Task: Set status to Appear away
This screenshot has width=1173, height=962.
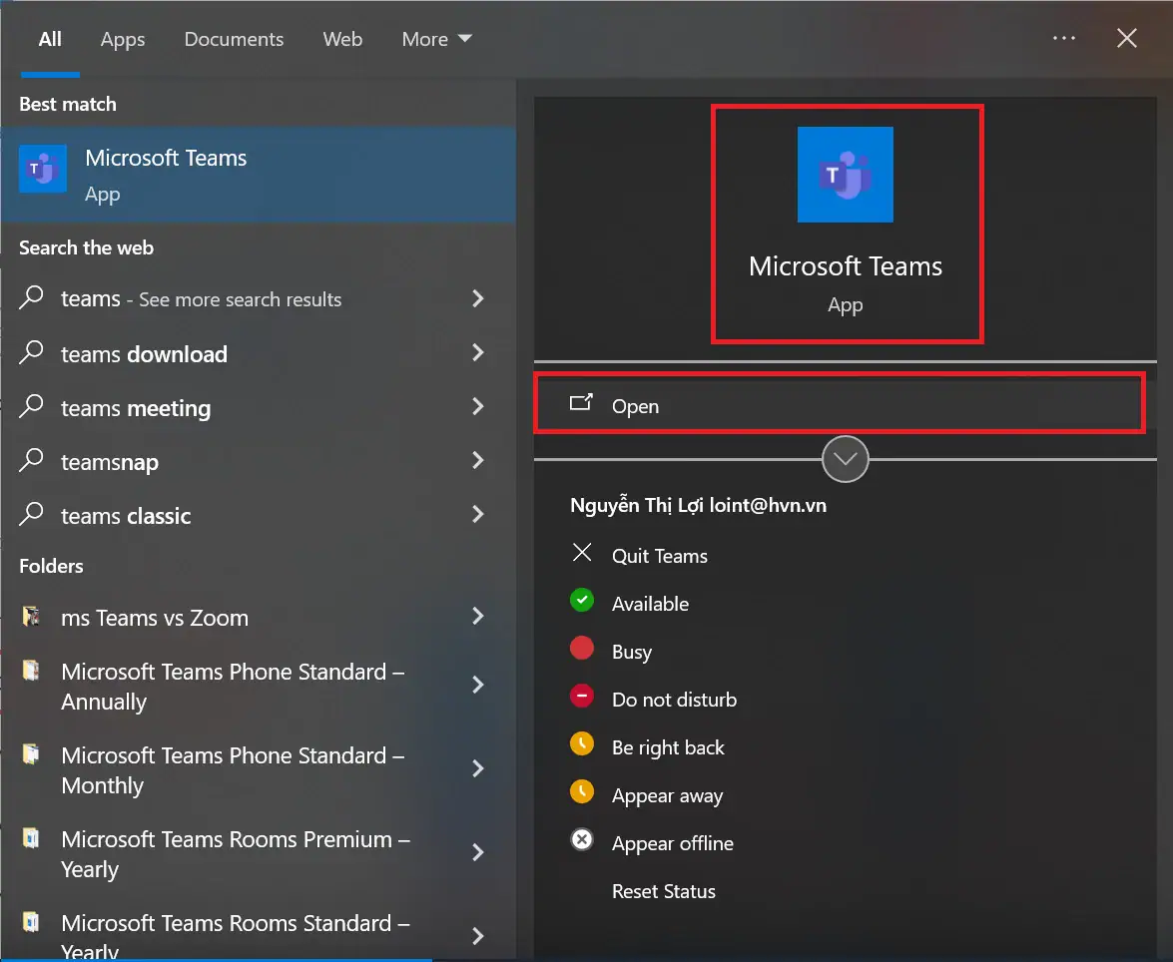Action: (x=666, y=795)
